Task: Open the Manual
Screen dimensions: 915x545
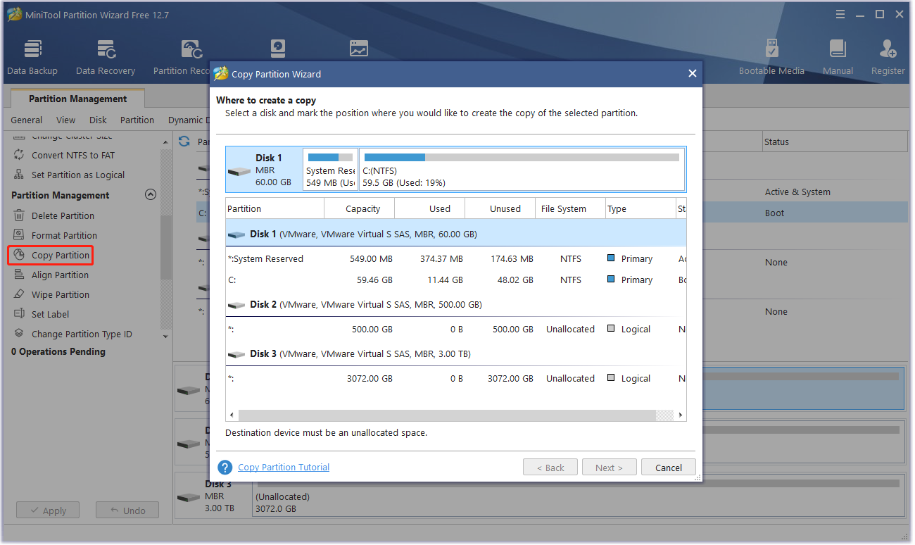Action: tap(838, 57)
